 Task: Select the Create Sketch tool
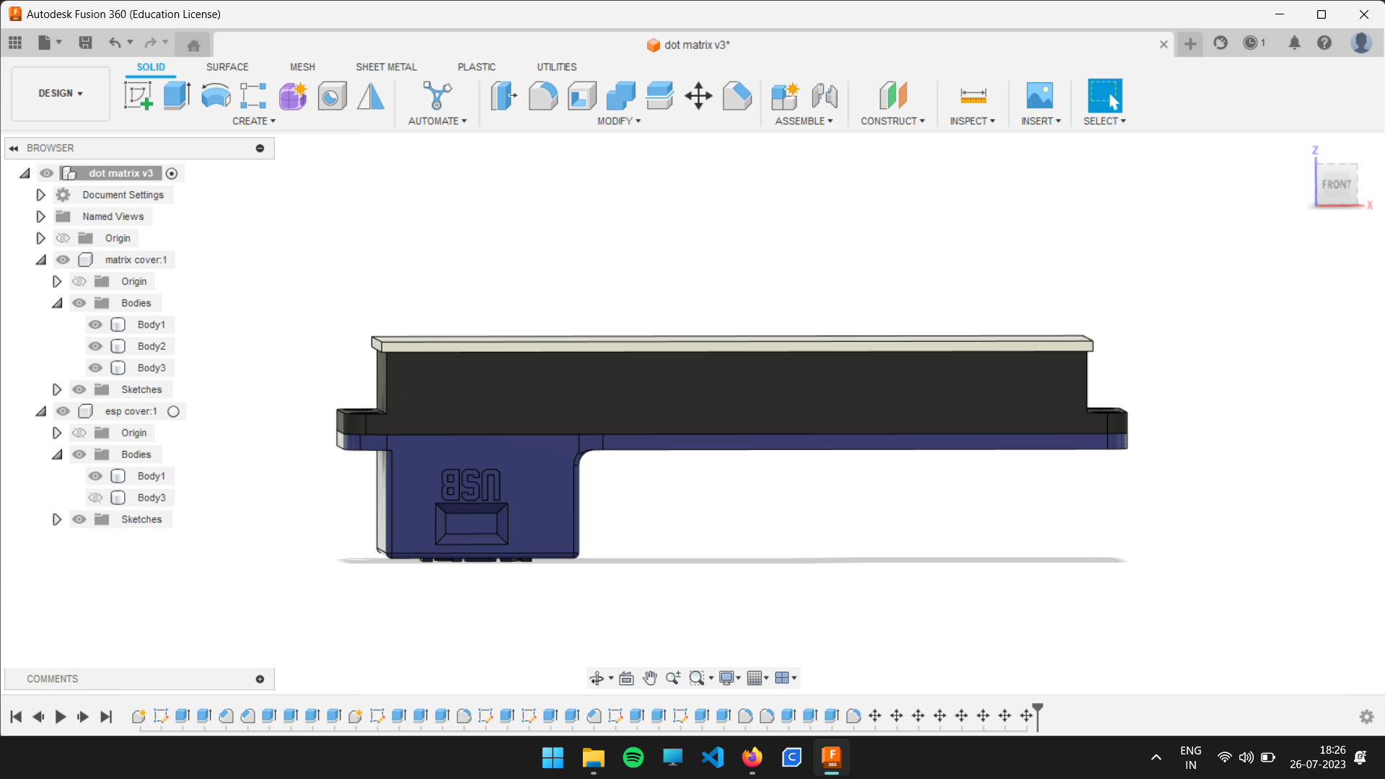click(138, 96)
